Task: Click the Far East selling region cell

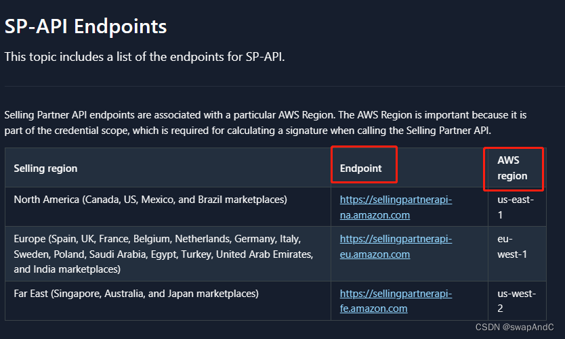Action: tap(135, 294)
